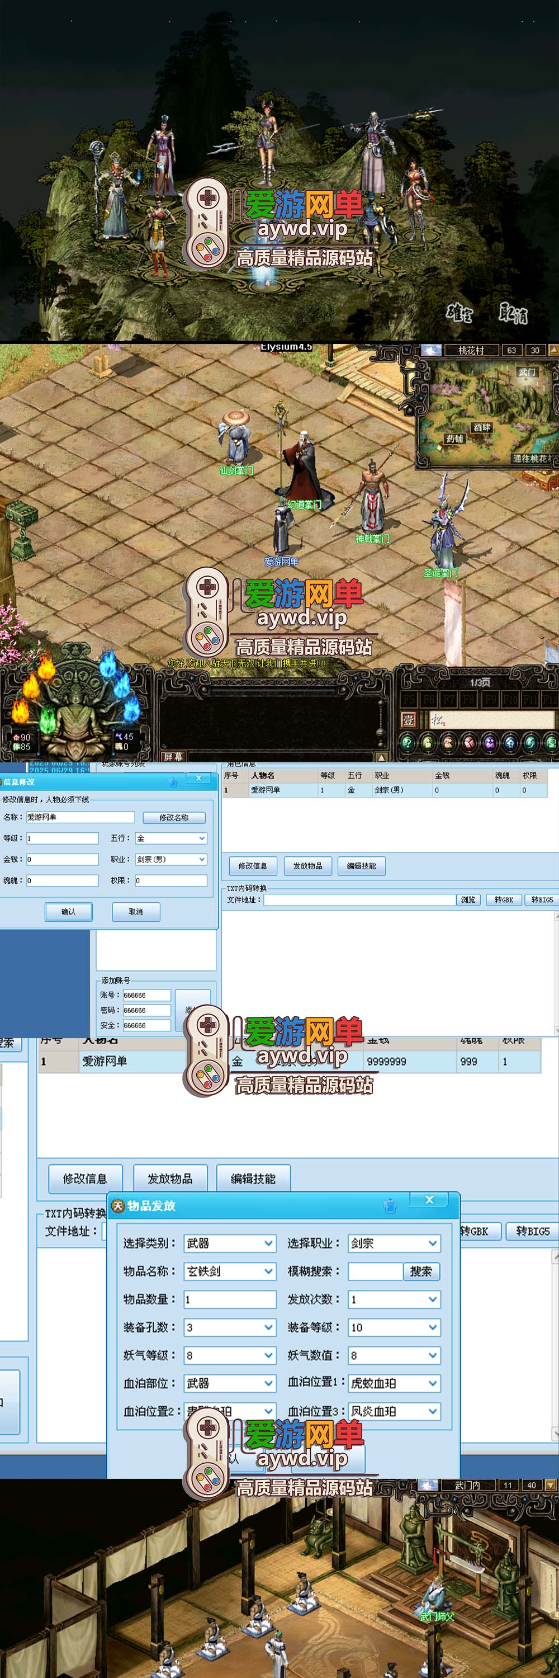
Task: Click the large 编辑技能 button above 物品发放
Action: (x=253, y=1179)
